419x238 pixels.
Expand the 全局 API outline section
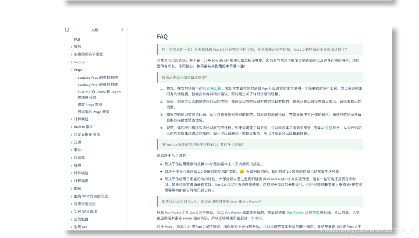(71, 227)
